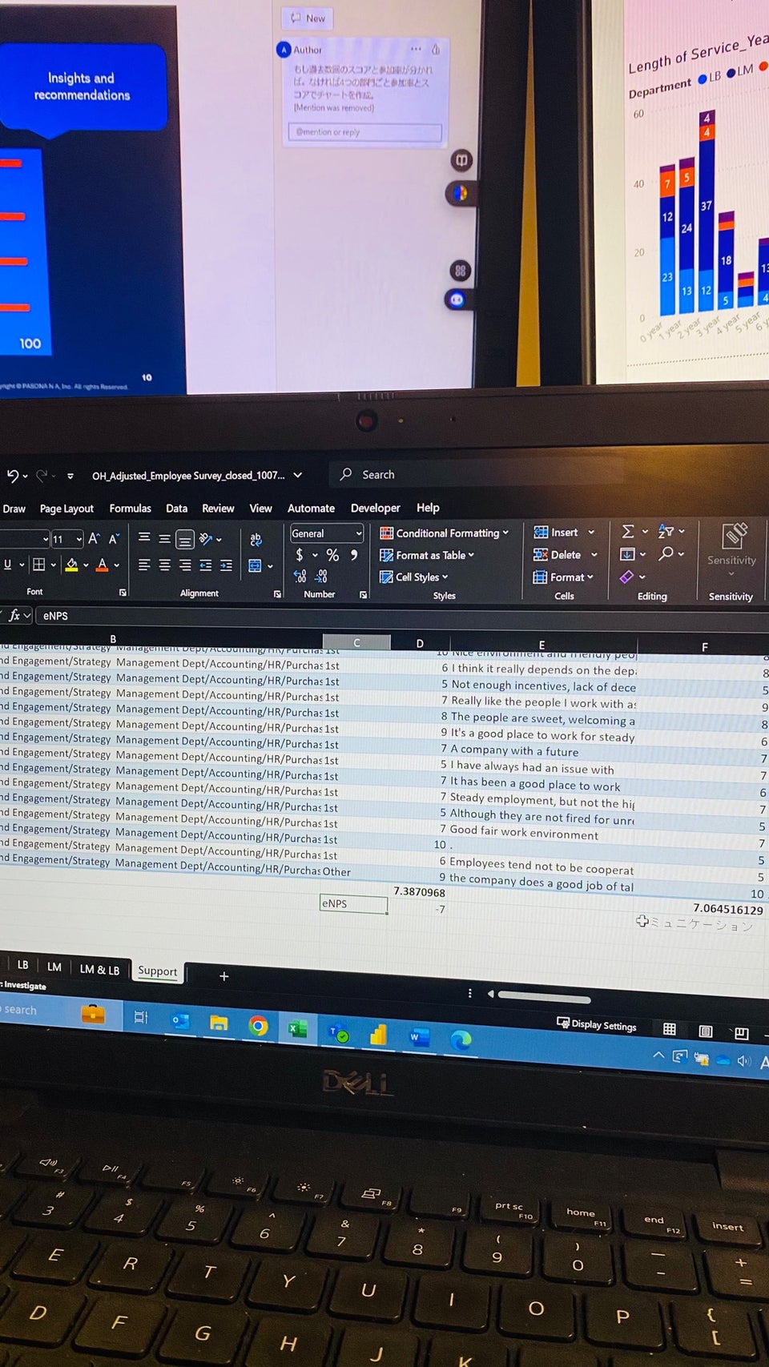Open Display Settings in status bar

[x=597, y=1024]
